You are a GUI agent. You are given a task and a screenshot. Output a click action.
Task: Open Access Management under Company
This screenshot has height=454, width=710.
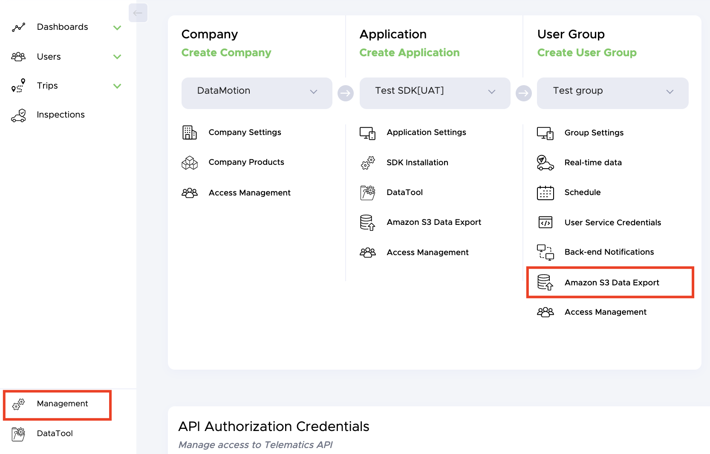click(249, 193)
